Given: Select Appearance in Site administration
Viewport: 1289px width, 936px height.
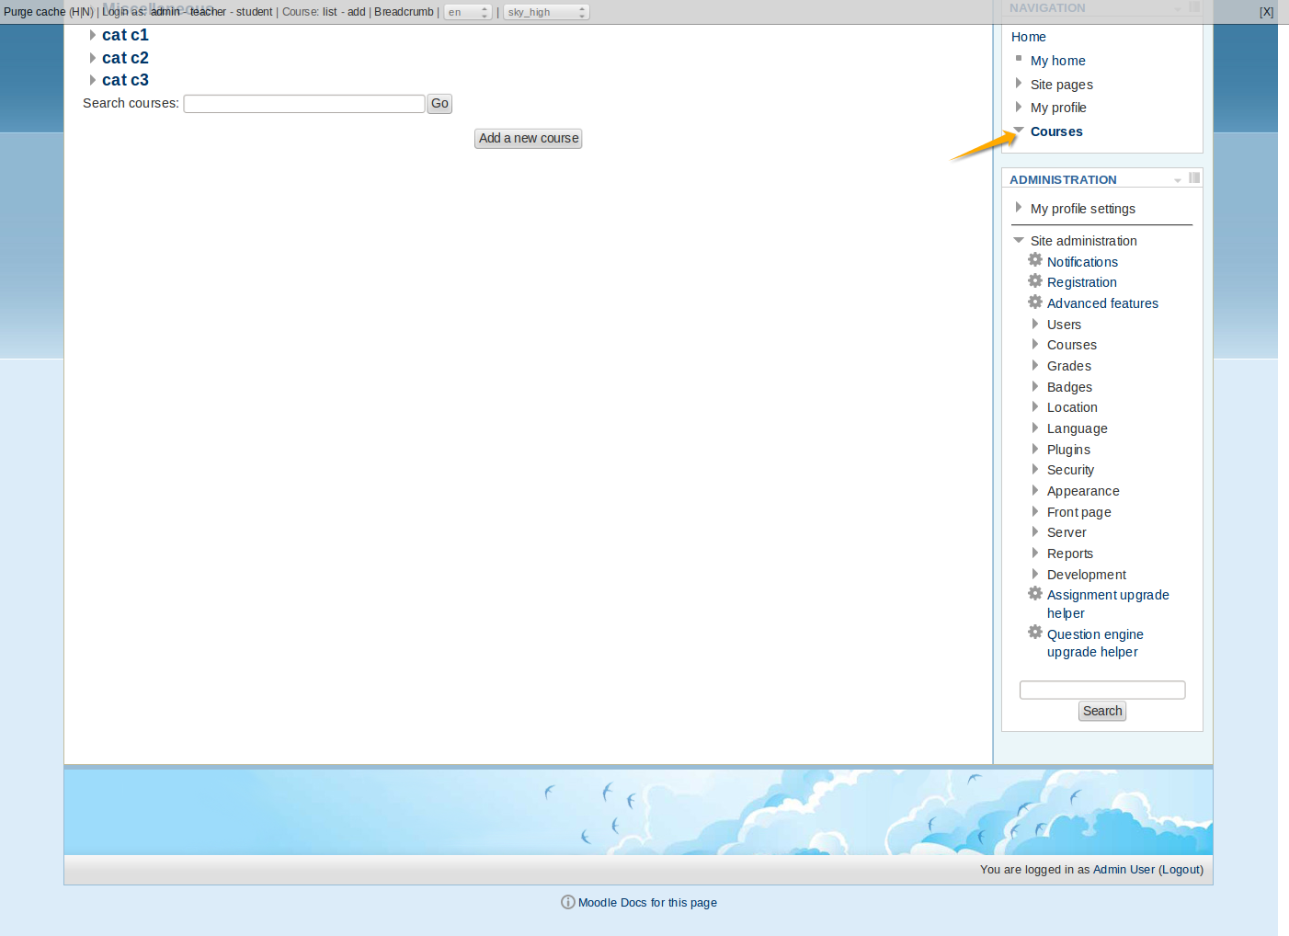Looking at the screenshot, I should [1083, 491].
